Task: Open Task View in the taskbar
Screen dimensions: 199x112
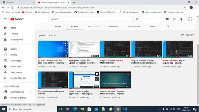Action: click(67, 109)
